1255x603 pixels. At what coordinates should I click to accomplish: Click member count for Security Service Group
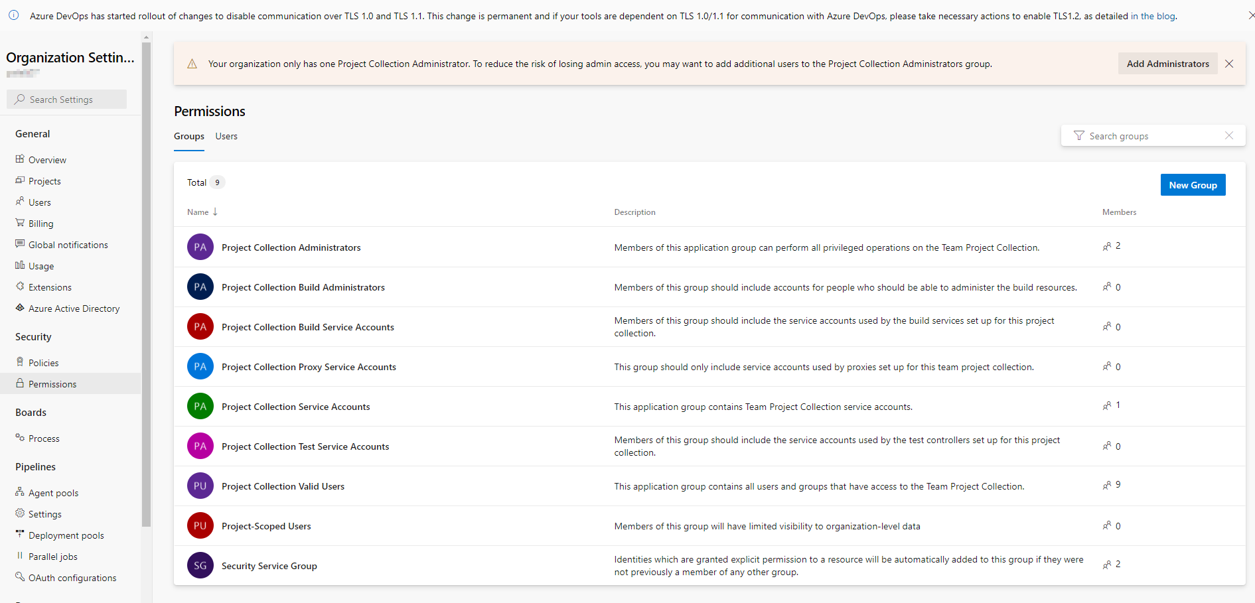click(1112, 565)
